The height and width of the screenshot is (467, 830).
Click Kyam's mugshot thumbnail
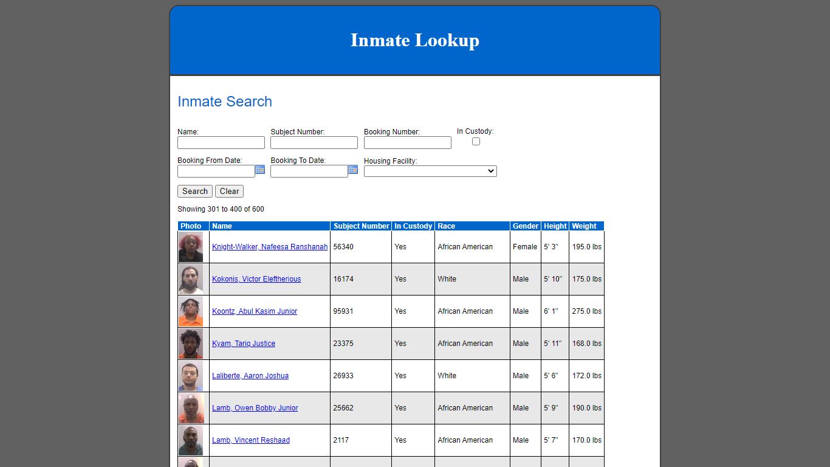[191, 344]
